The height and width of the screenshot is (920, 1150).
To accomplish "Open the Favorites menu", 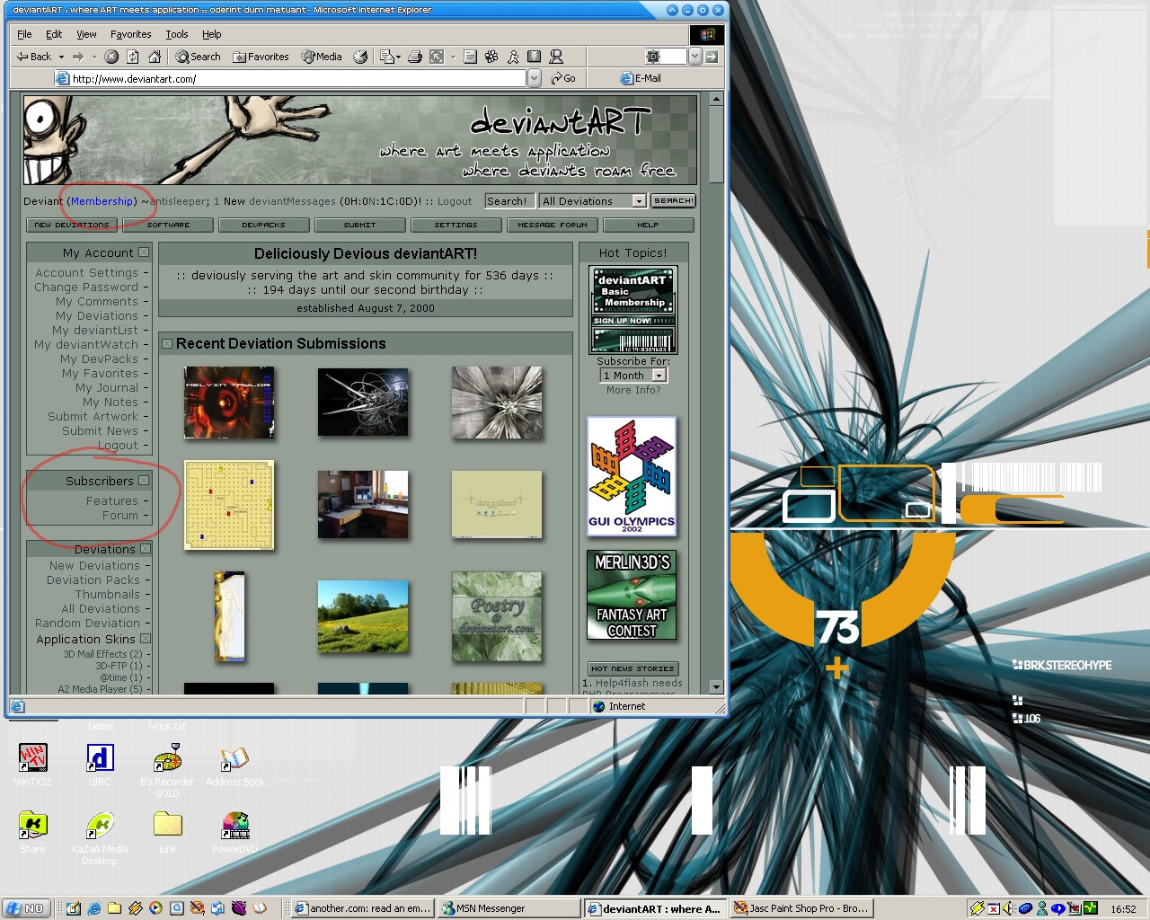I will [130, 34].
